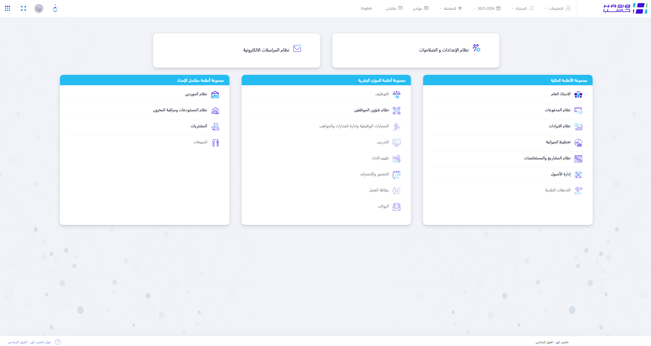
Task: Switch language to English
Action: point(366,8)
